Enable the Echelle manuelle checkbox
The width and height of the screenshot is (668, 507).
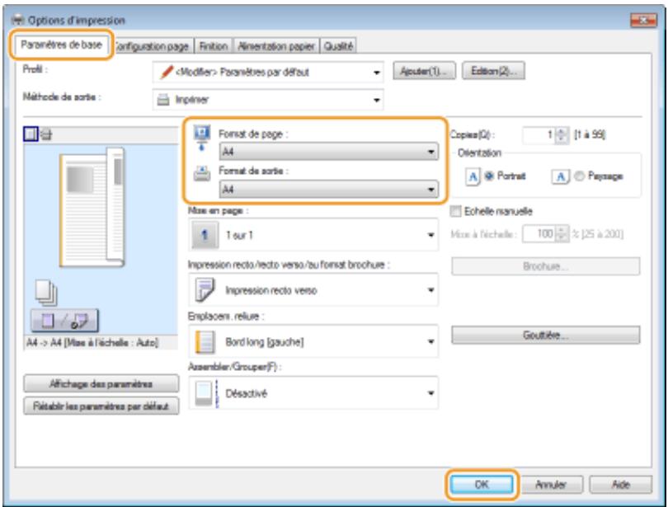[x=456, y=211]
